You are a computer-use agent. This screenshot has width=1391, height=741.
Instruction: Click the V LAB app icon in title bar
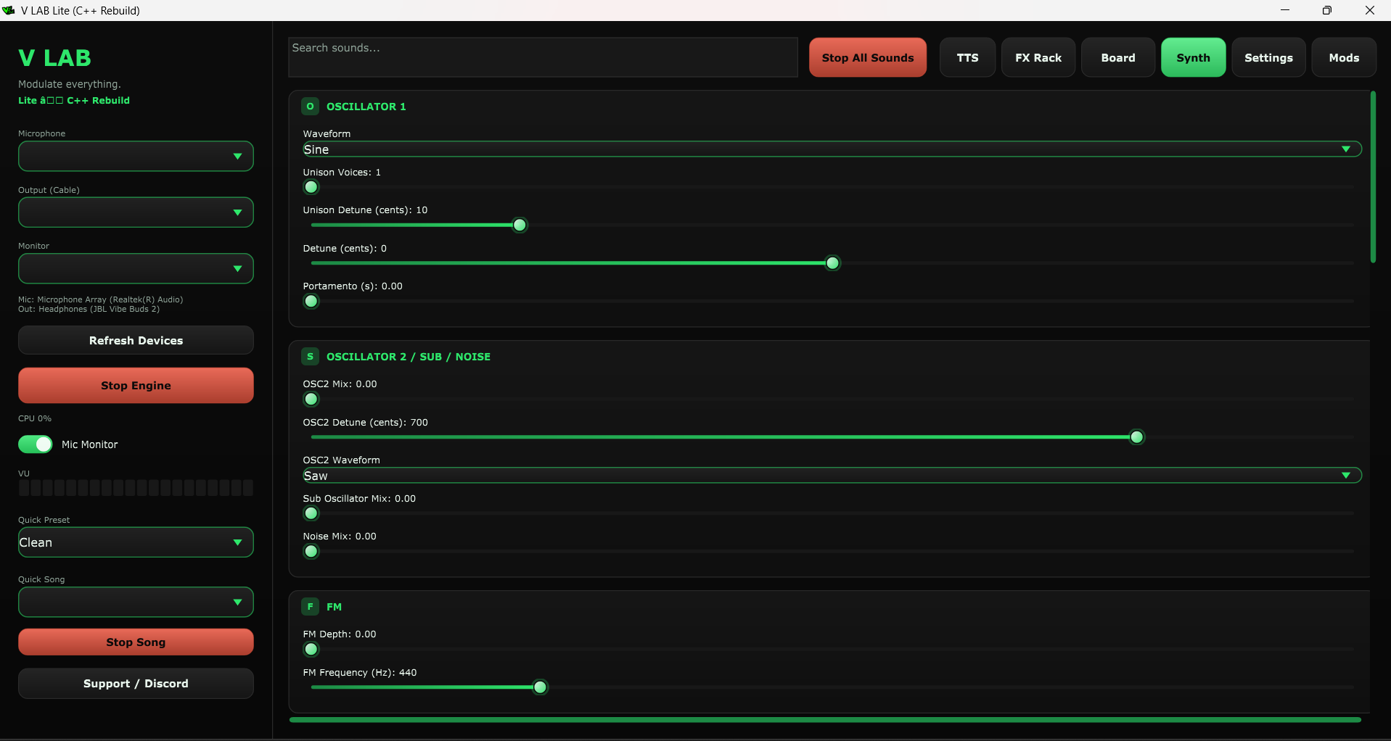coord(9,10)
